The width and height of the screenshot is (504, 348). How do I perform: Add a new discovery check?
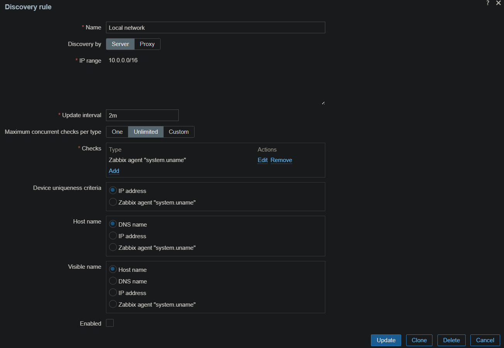114,171
